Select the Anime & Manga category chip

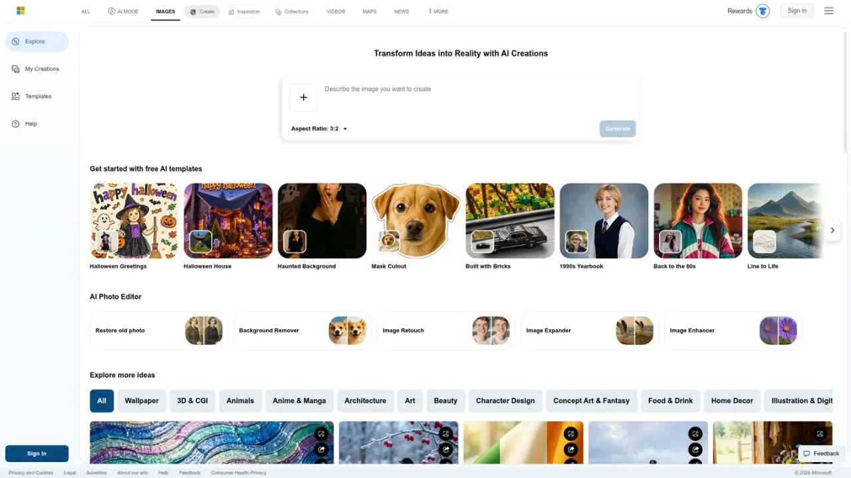299,401
